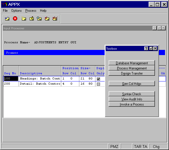This screenshot has height=150, width=169.
Task: Toggle Dspl Only checkbox for row 200
Action: click(x=98, y=84)
